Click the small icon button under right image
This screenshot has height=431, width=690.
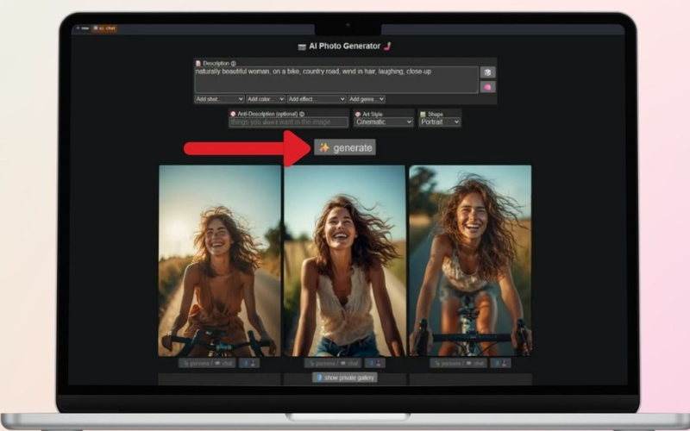point(500,363)
